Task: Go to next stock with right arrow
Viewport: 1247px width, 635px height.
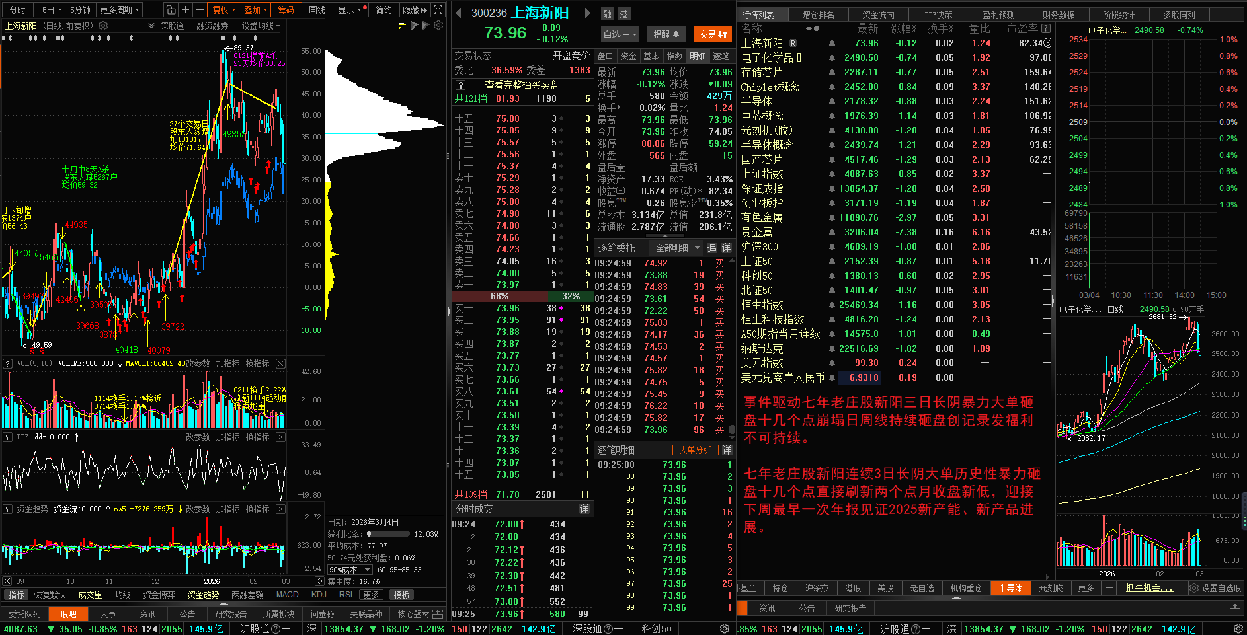Action: tap(586, 13)
